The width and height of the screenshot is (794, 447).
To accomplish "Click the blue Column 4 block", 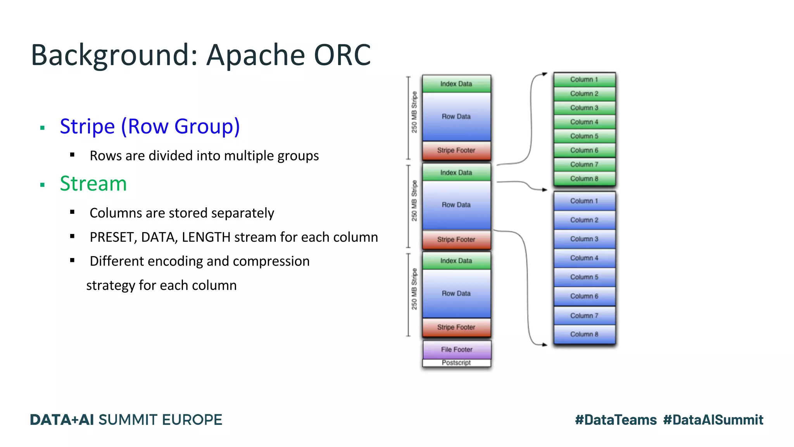I will [584, 258].
